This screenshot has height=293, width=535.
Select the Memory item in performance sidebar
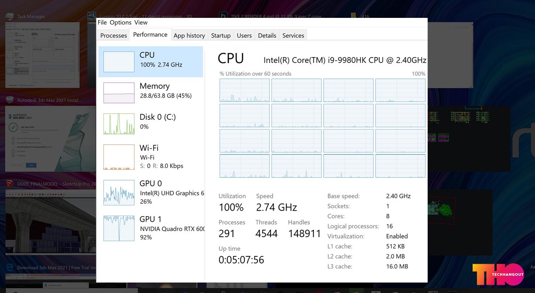151,92
